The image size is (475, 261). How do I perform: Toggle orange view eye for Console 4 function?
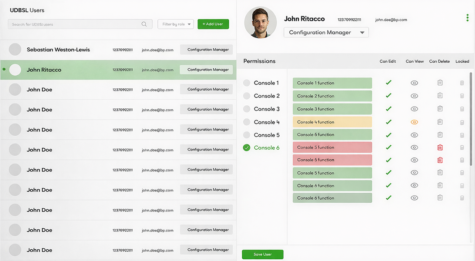(x=414, y=122)
